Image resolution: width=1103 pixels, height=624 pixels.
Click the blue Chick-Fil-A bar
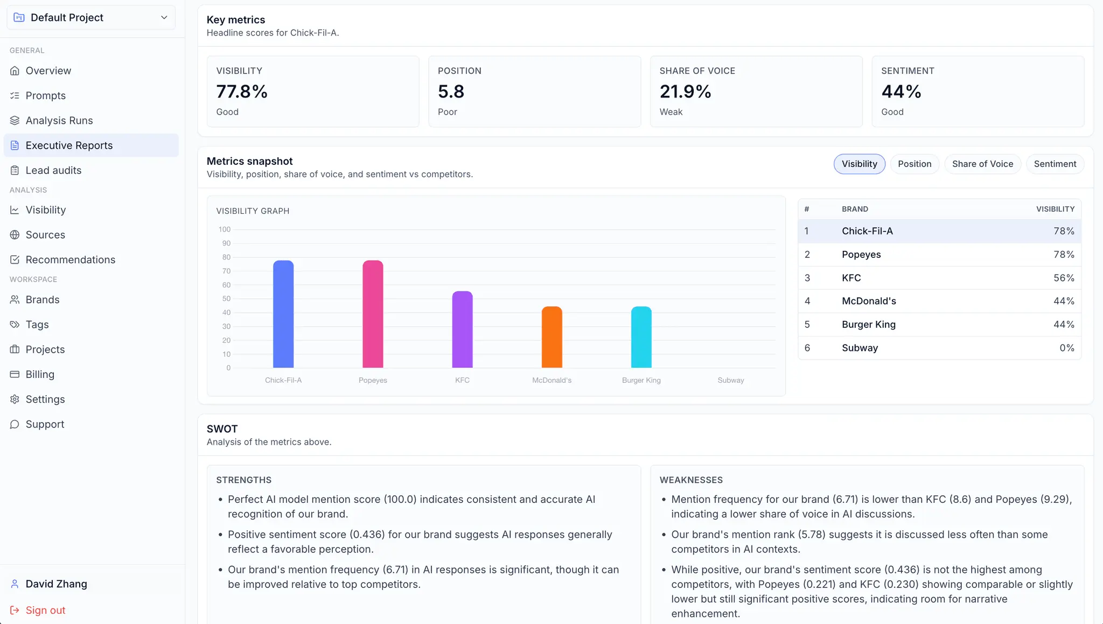[x=283, y=314]
